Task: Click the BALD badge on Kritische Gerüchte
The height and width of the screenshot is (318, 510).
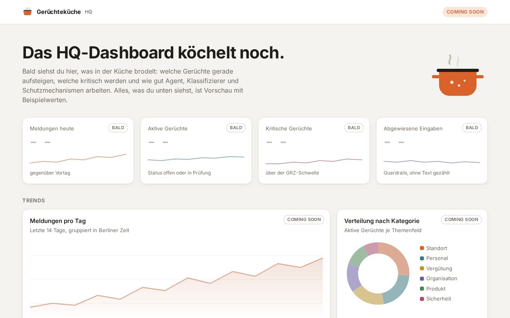Action: [354, 128]
